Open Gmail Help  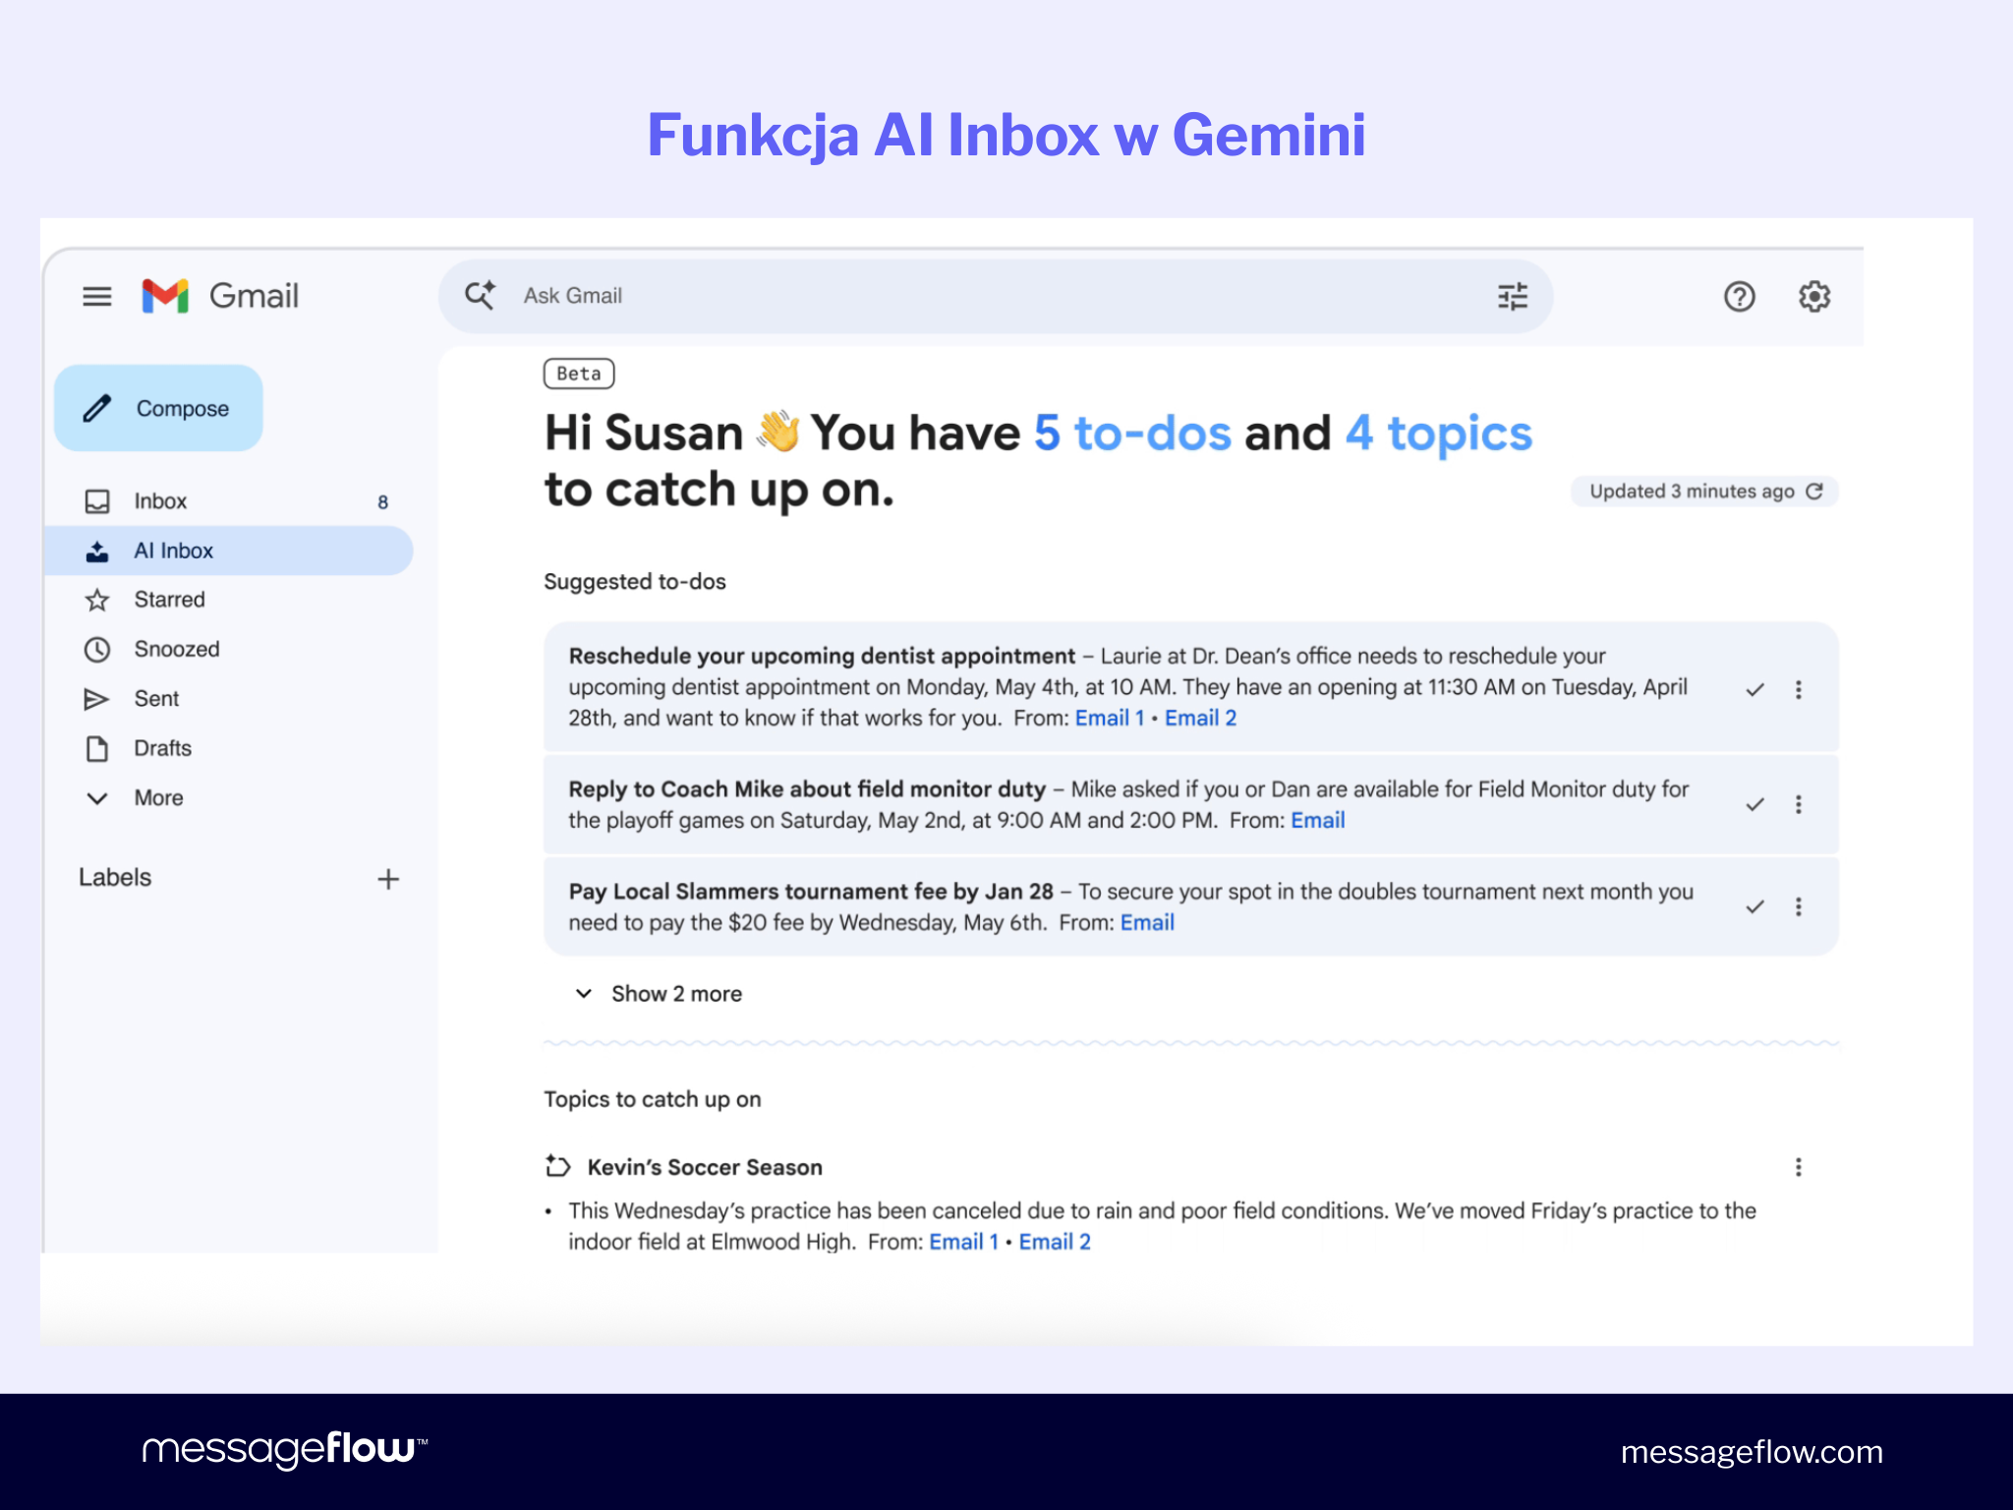pyautogui.click(x=1740, y=296)
